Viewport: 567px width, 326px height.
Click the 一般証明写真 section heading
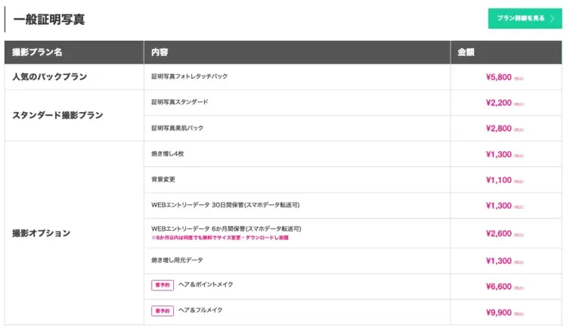click(49, 20)
